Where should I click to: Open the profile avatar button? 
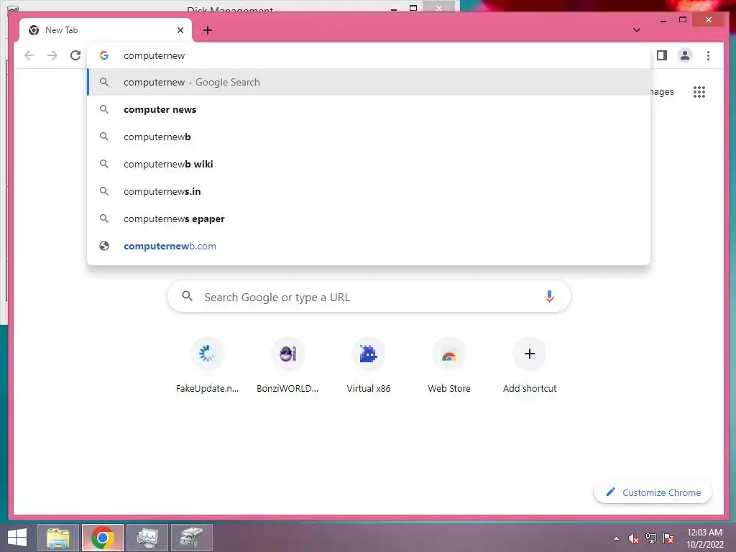[685, 55]
